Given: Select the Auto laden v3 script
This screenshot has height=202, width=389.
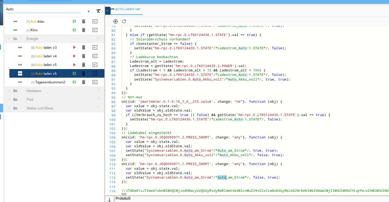Looking at the screenshot, I should point(57,47).
